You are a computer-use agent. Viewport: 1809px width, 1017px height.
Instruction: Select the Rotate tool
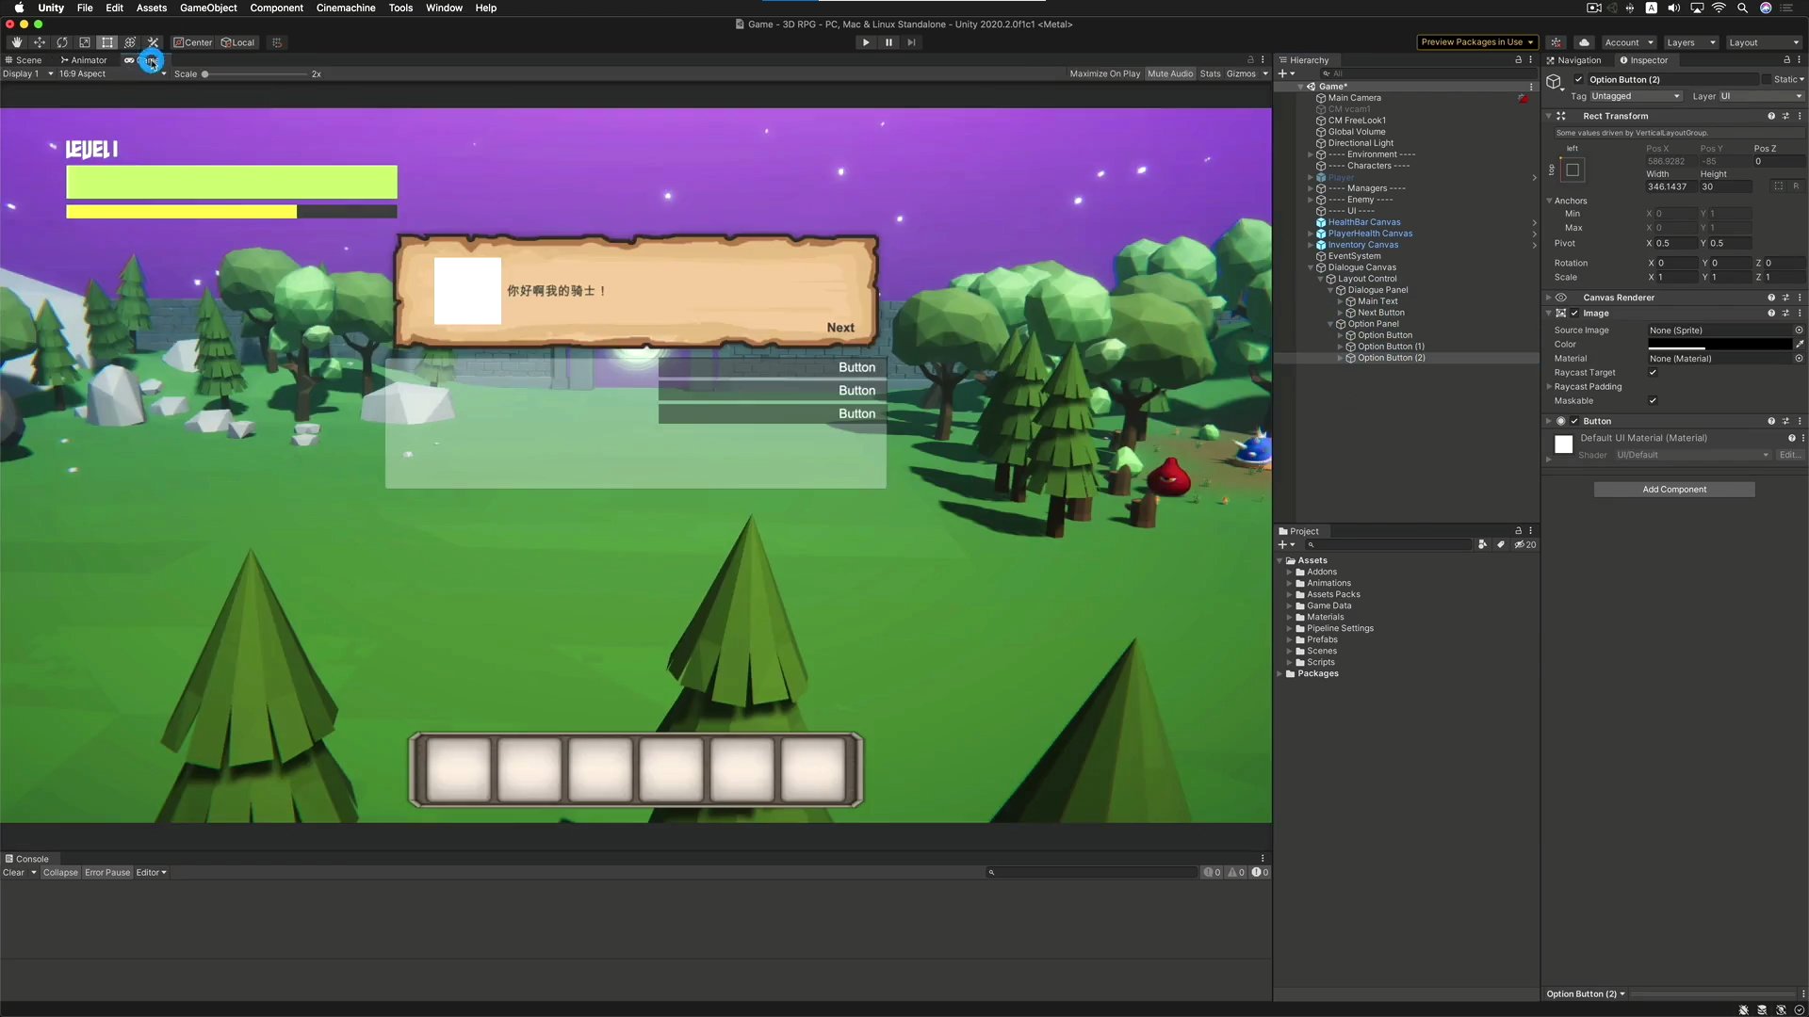[x=62, y=42]
